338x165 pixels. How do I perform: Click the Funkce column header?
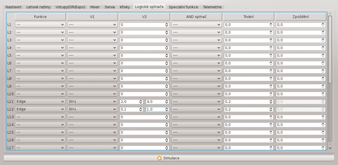tap(40, 16)
